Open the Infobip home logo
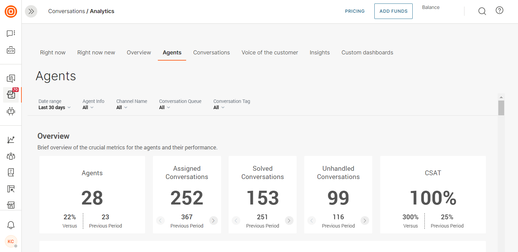Image resolution: width=518 pixels, height=252 pixels. (11, 11)
